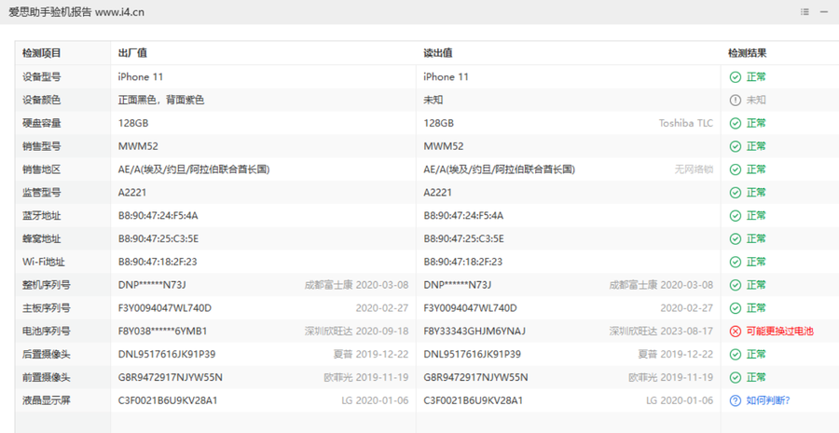This screenshot has width=839, height=433.
Task: Click the 深圳欣旺达 2023-08-17 battery date
Action: click(661, 332)
